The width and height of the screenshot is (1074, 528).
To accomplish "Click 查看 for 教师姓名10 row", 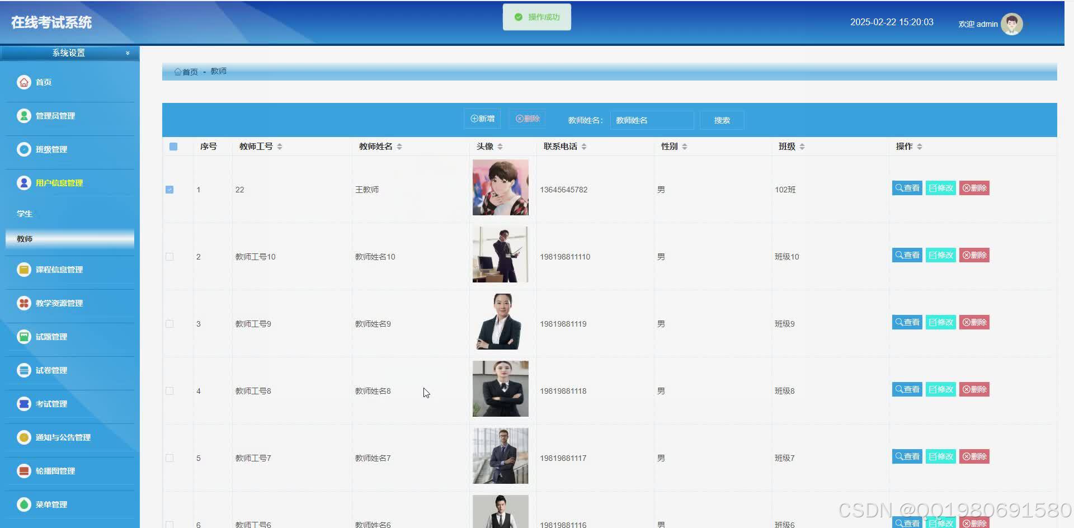I will coord(907,255).
